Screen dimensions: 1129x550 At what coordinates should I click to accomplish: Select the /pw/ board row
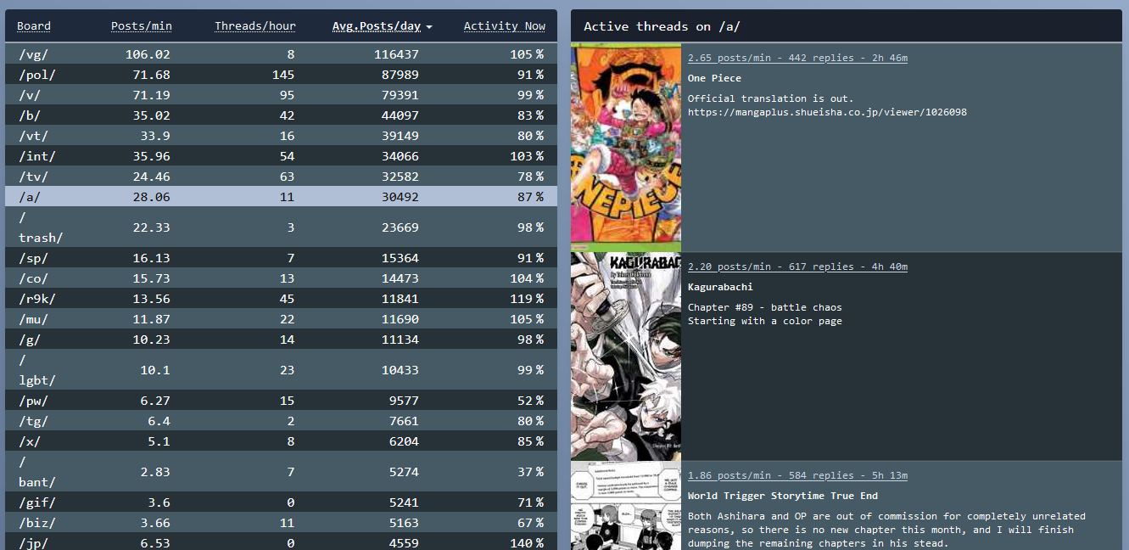pyautogui.click(x=282, y=400)
